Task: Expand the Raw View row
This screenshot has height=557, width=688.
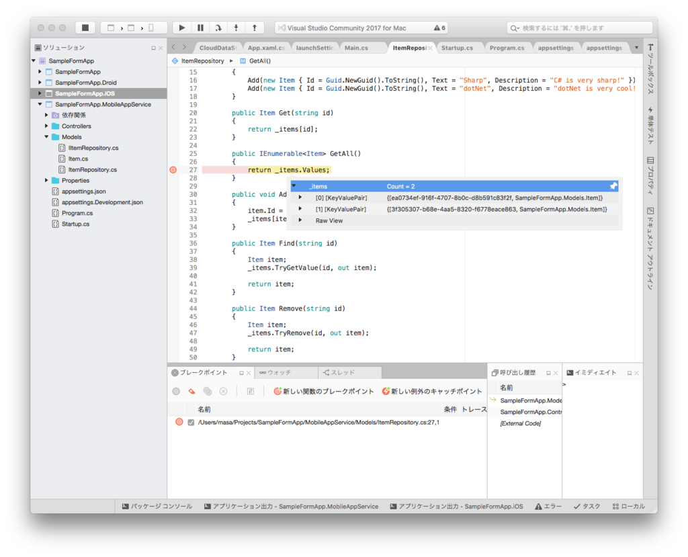Action: (x=300, y=220)
